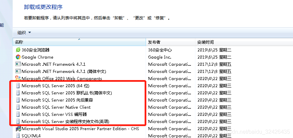This screenshot has height=138, width=293.
Task: Sort list by 名称 column header
Action: [x=79, y=42]
